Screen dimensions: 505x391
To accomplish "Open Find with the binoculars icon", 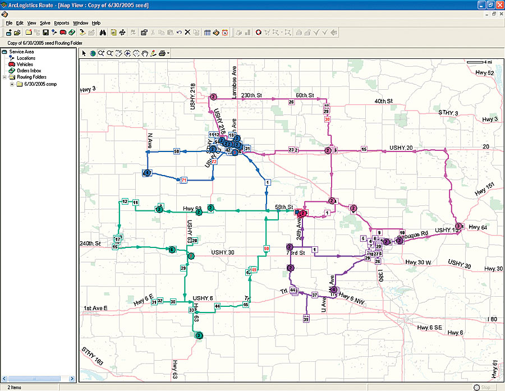I will [x=103, y=33].
